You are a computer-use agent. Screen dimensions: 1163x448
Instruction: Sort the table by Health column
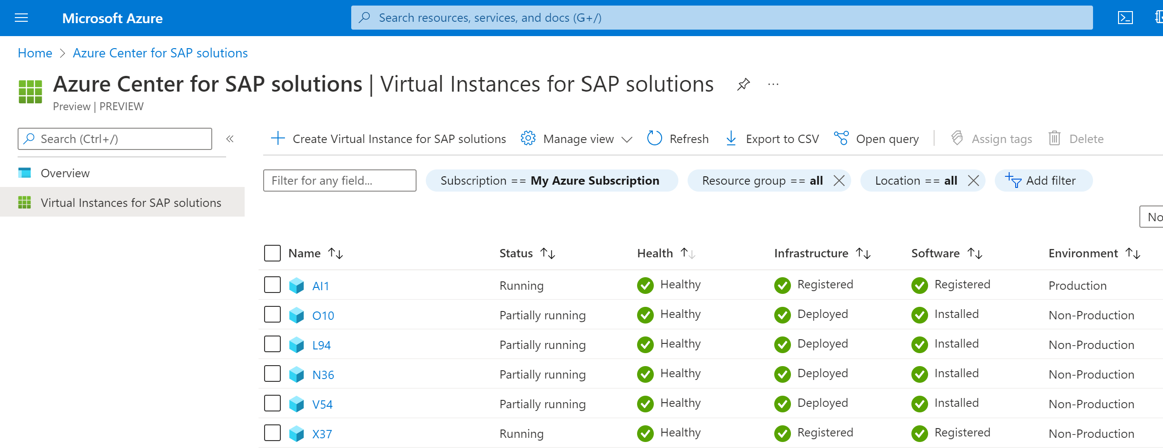666,253
